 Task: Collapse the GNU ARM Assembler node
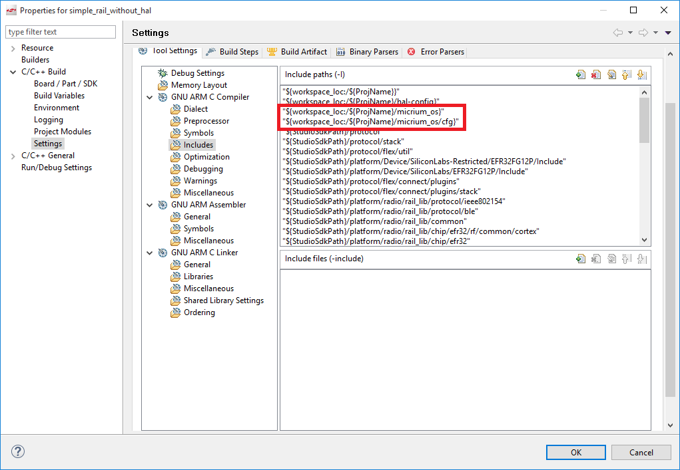(x=150, y=205)
